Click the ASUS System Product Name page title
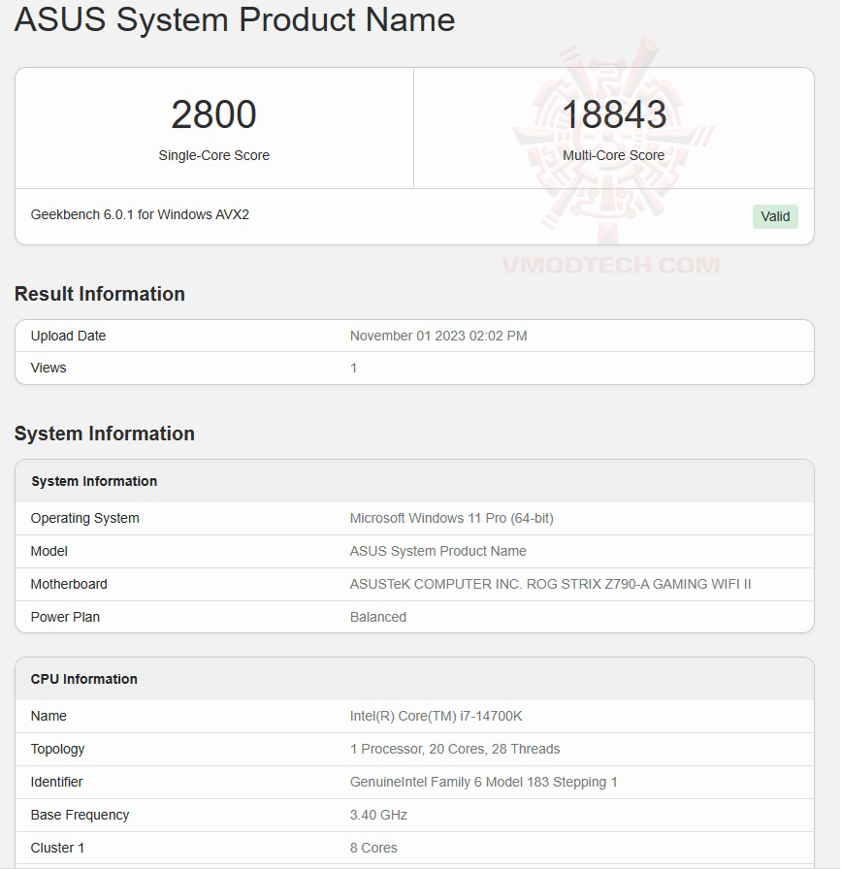841x869 pixels. point(235,20)
